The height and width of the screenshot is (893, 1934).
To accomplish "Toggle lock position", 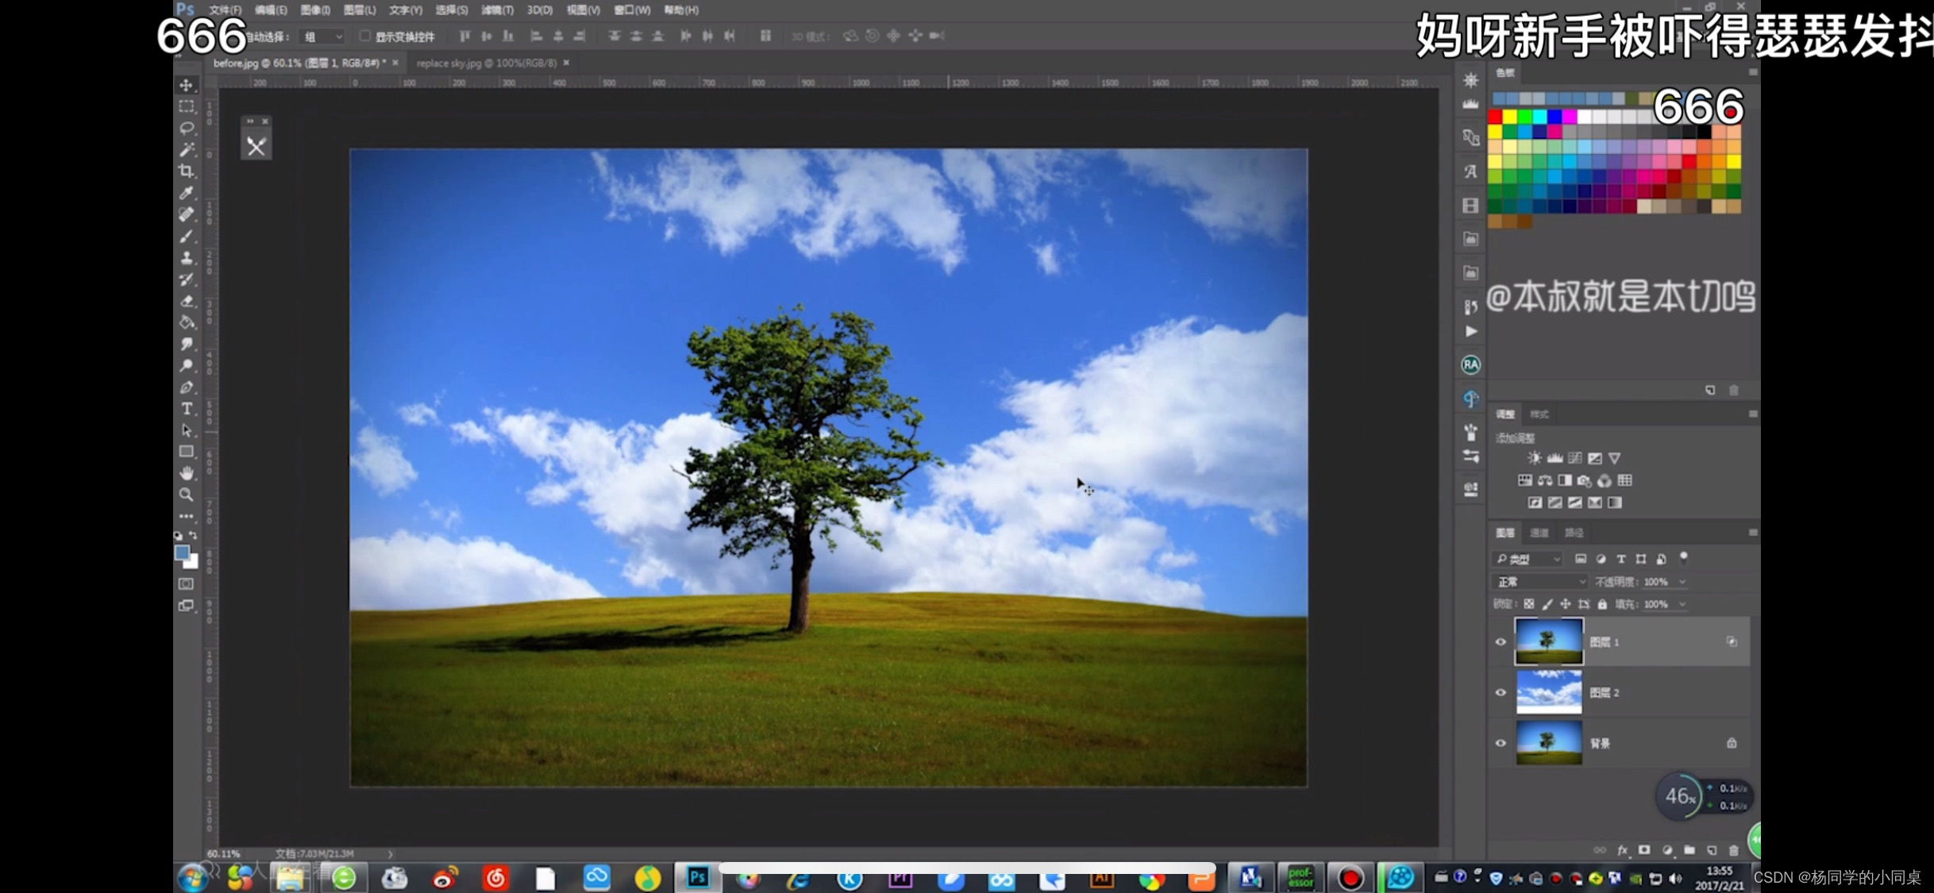I will [1566, 604].
